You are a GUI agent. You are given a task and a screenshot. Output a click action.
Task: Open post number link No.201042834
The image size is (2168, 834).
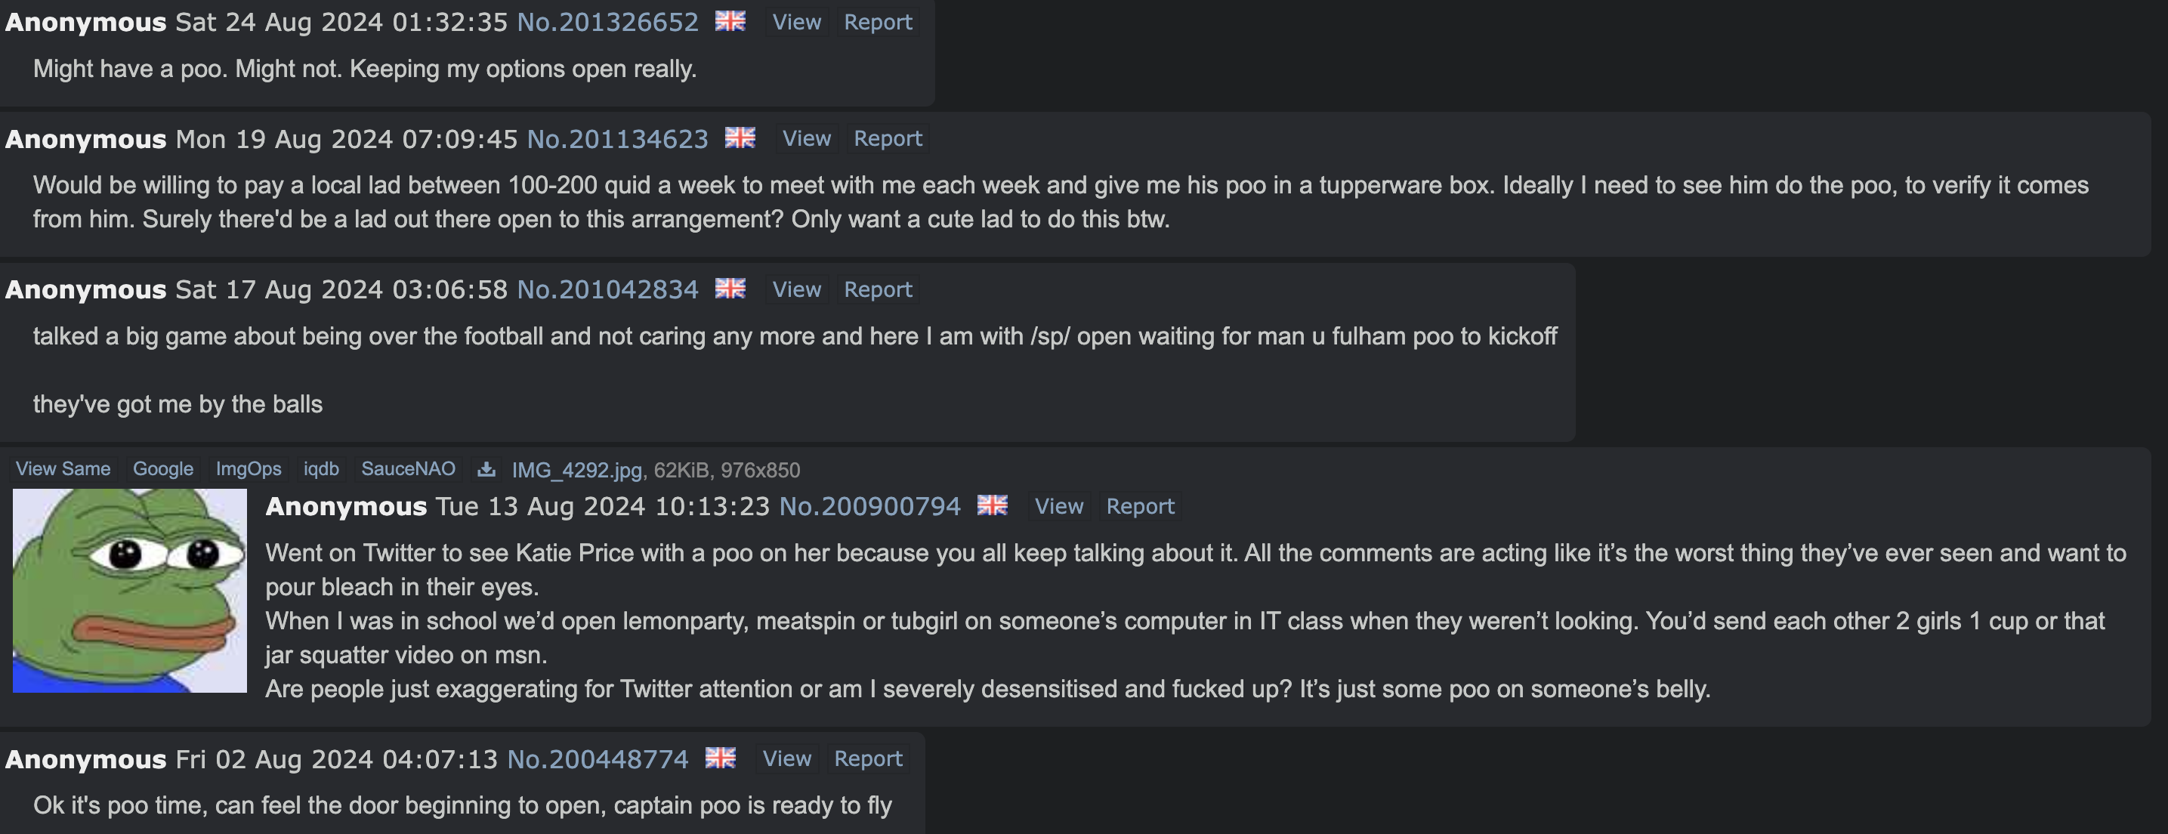(x=607, y=289)
